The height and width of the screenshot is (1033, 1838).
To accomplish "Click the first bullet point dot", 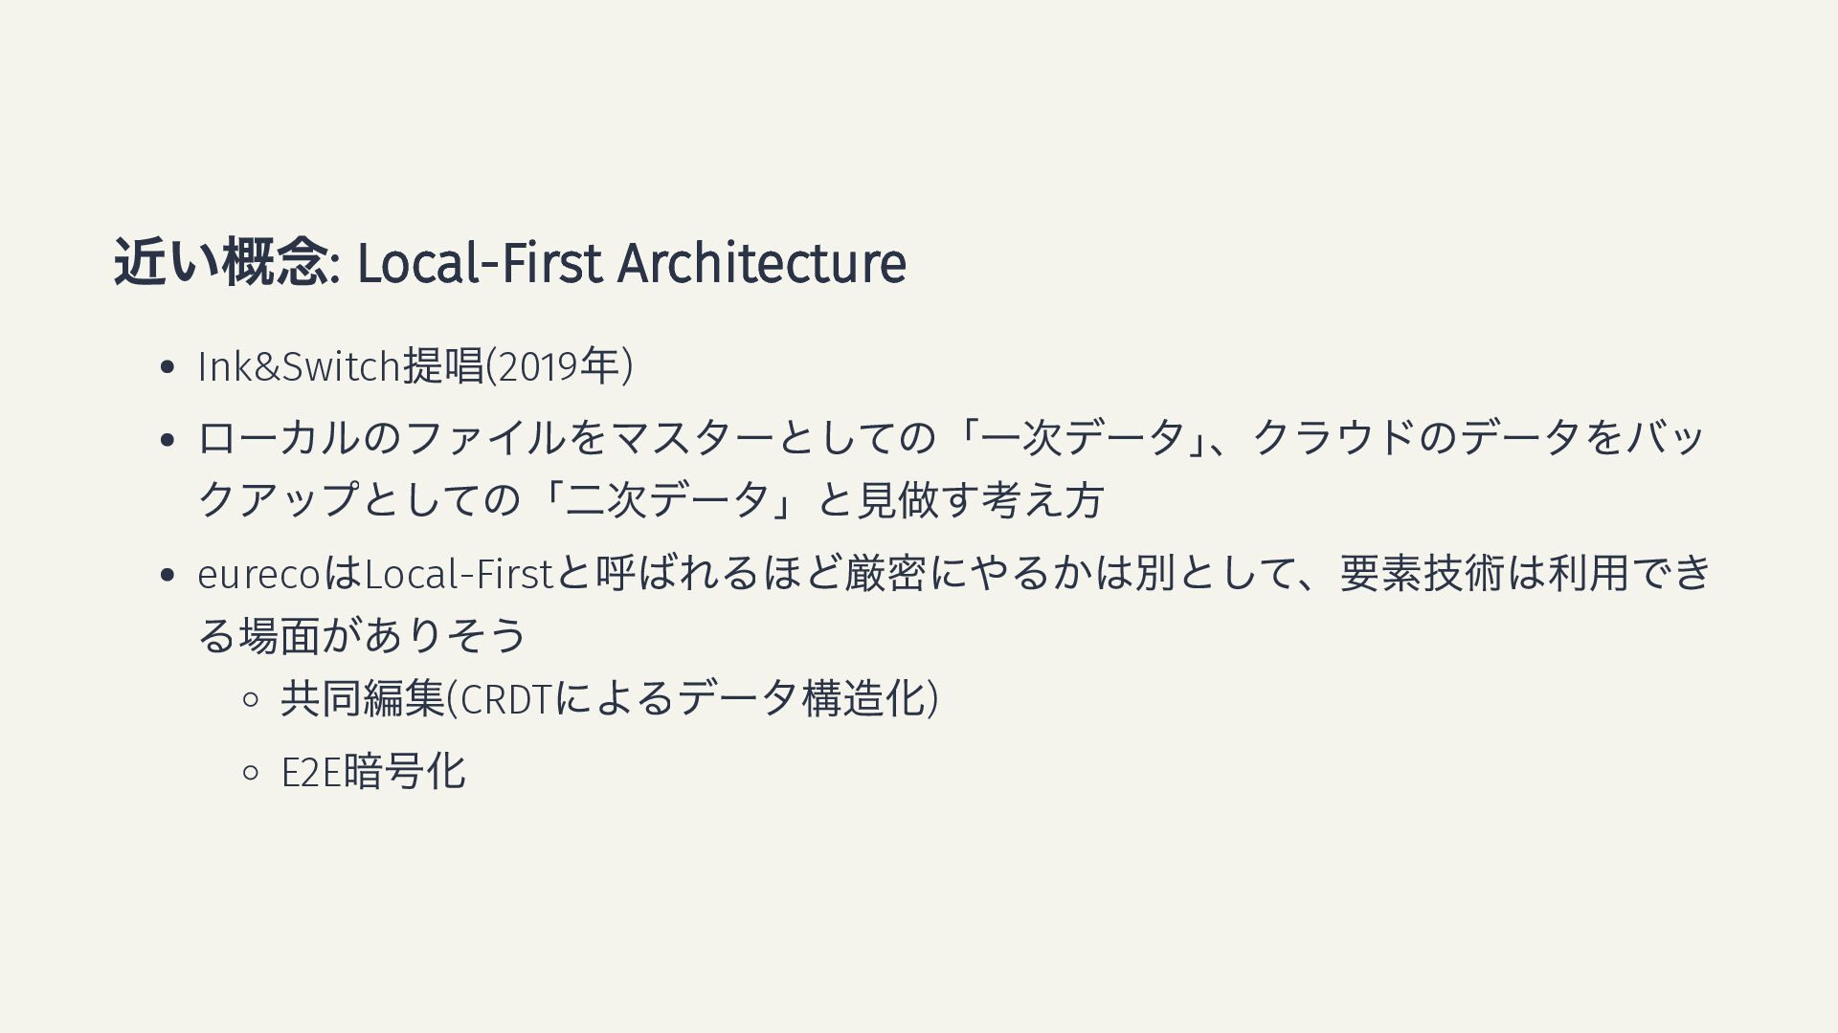I will 168,367.
